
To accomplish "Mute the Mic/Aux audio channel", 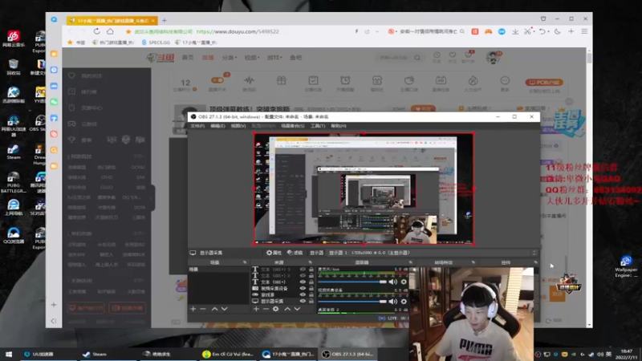I will 393,282.
